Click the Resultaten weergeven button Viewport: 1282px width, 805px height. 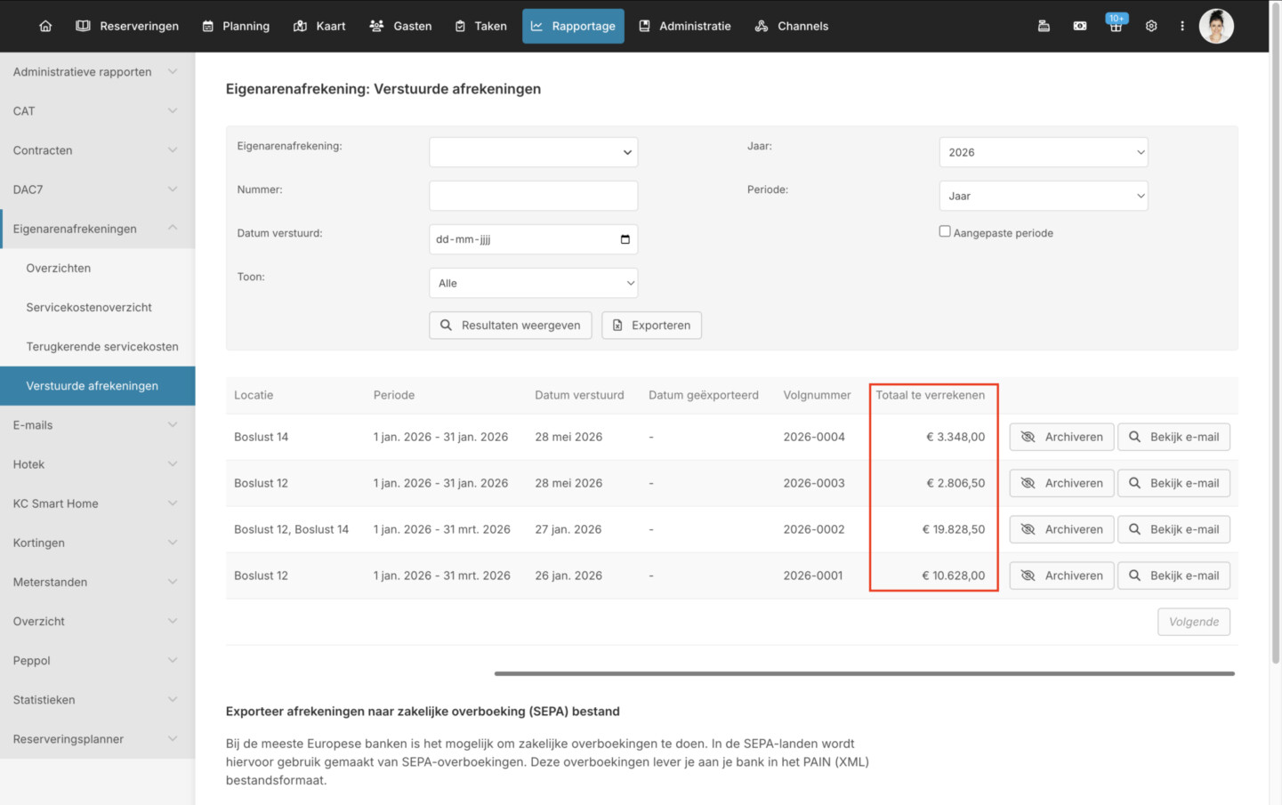(511, 326)
